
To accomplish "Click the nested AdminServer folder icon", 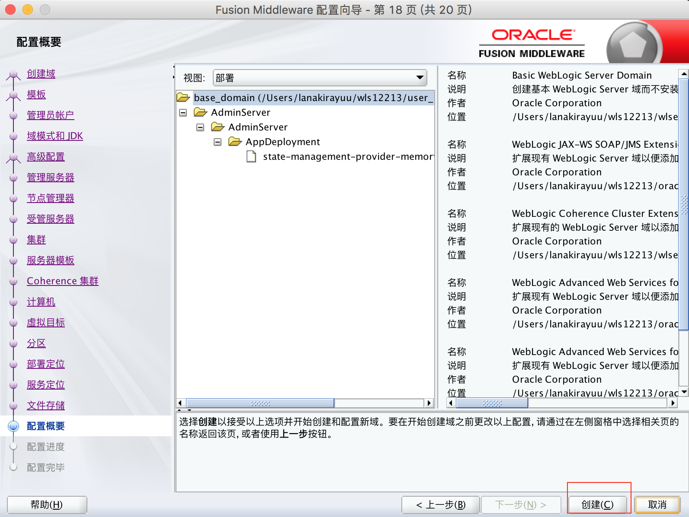I will (218, 127).
